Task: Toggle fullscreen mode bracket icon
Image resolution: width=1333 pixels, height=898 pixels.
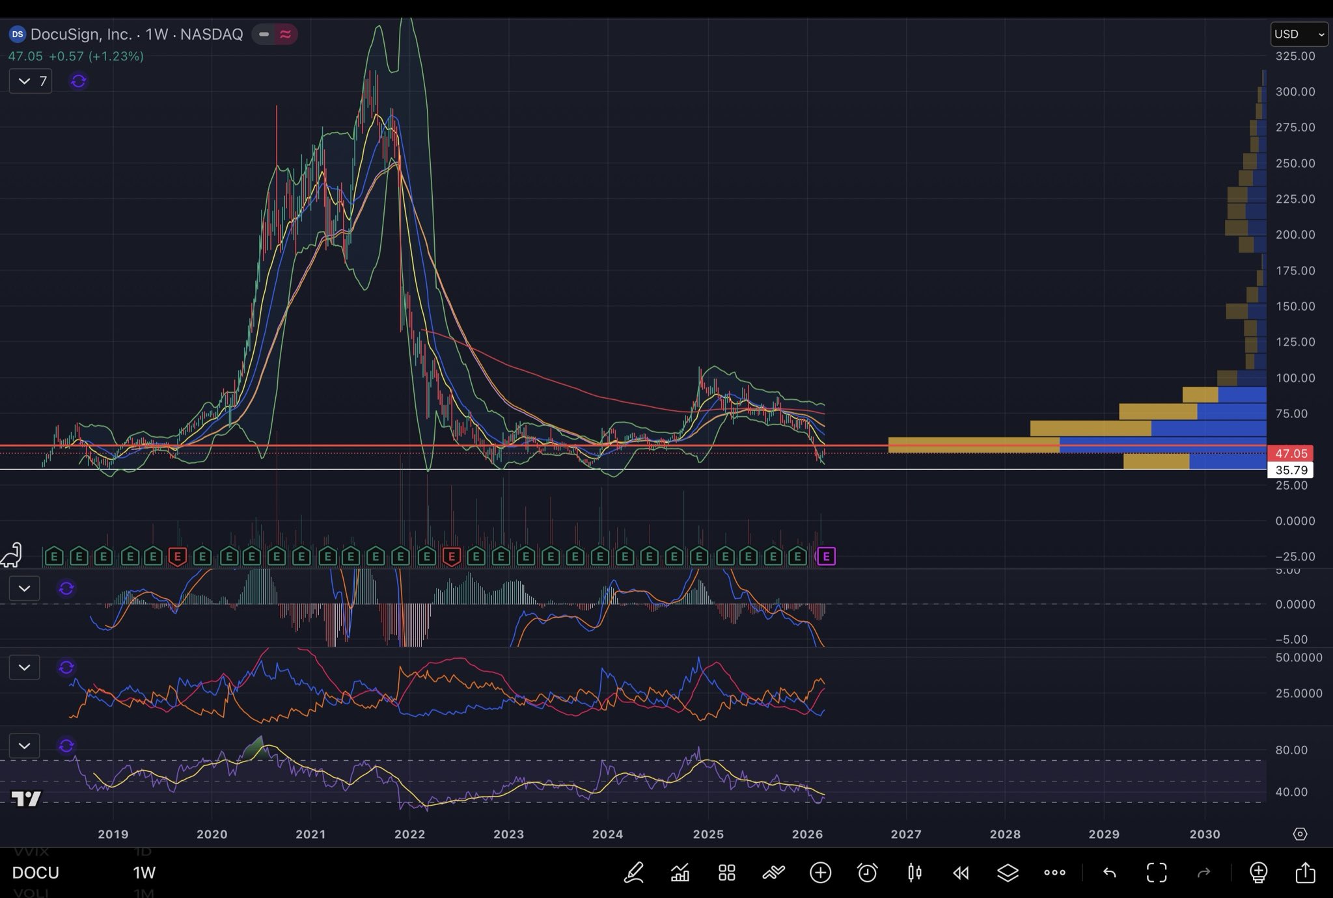Action: [x=1157, y=873]
